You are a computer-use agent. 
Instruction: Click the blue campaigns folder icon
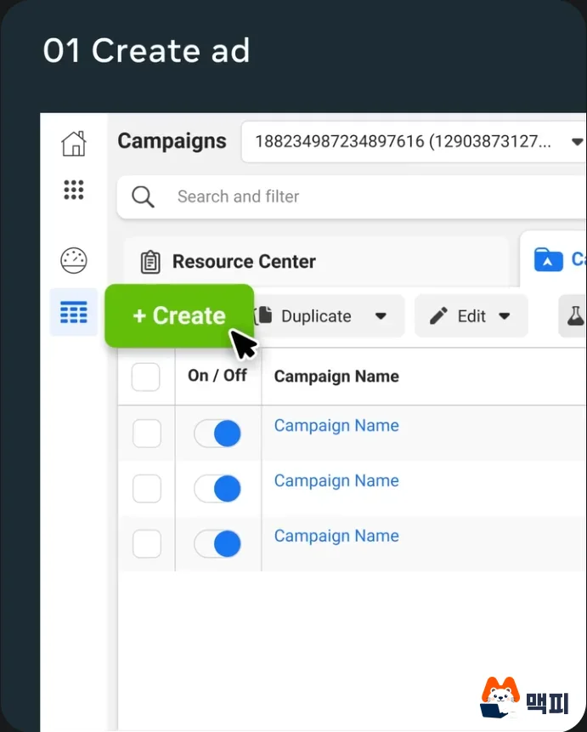pos(548,259)
